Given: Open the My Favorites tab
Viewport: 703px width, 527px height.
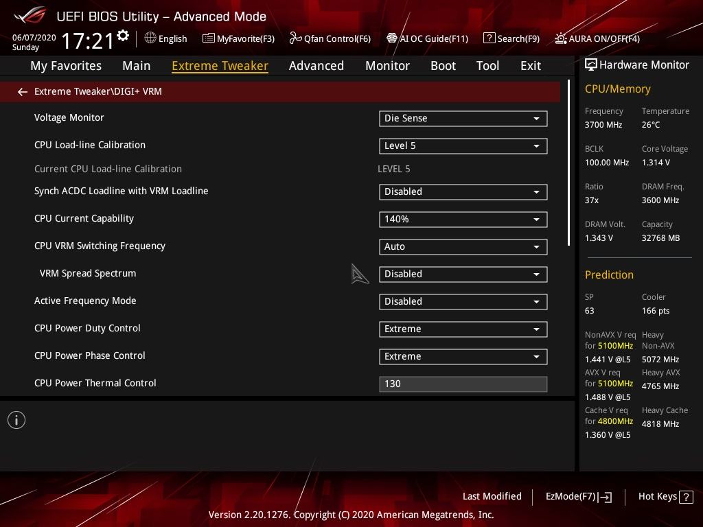Looking at the screenshot, I should click(x=66, y=66).
